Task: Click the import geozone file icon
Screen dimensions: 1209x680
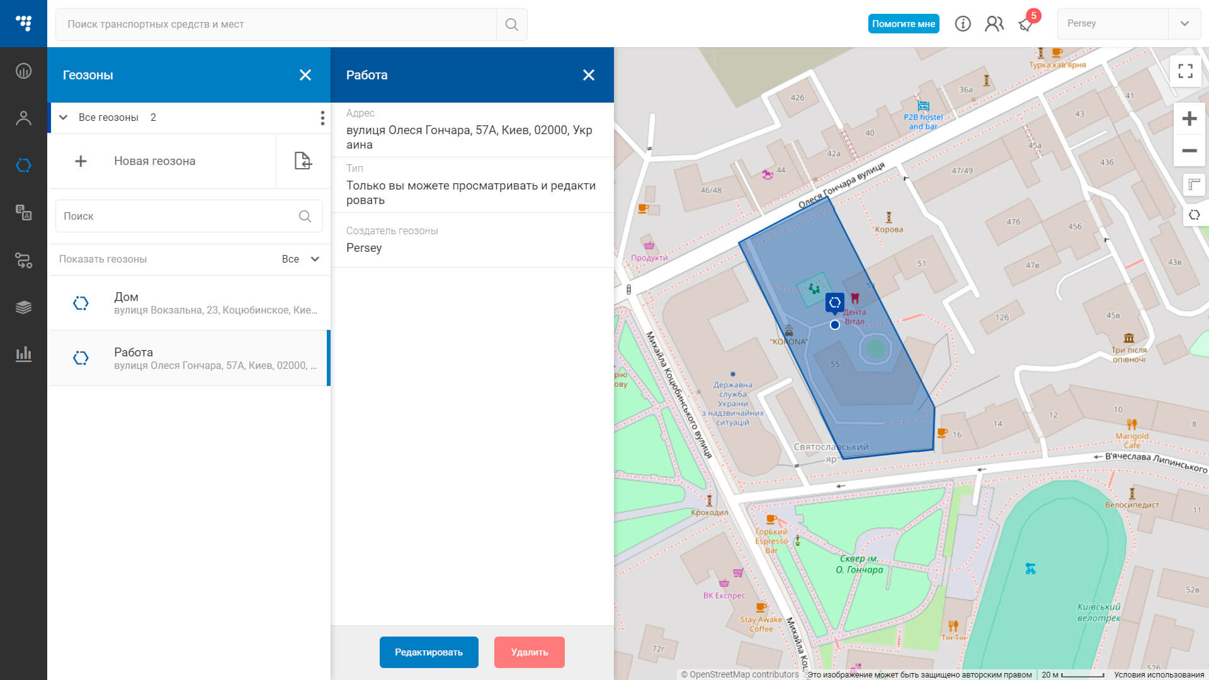Action: coord(303,161)
